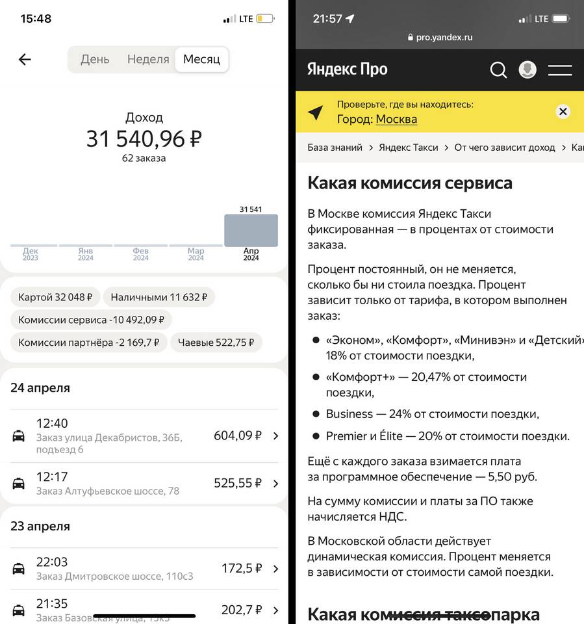
Task: Switch to the День tab
Action: (95, 59)
